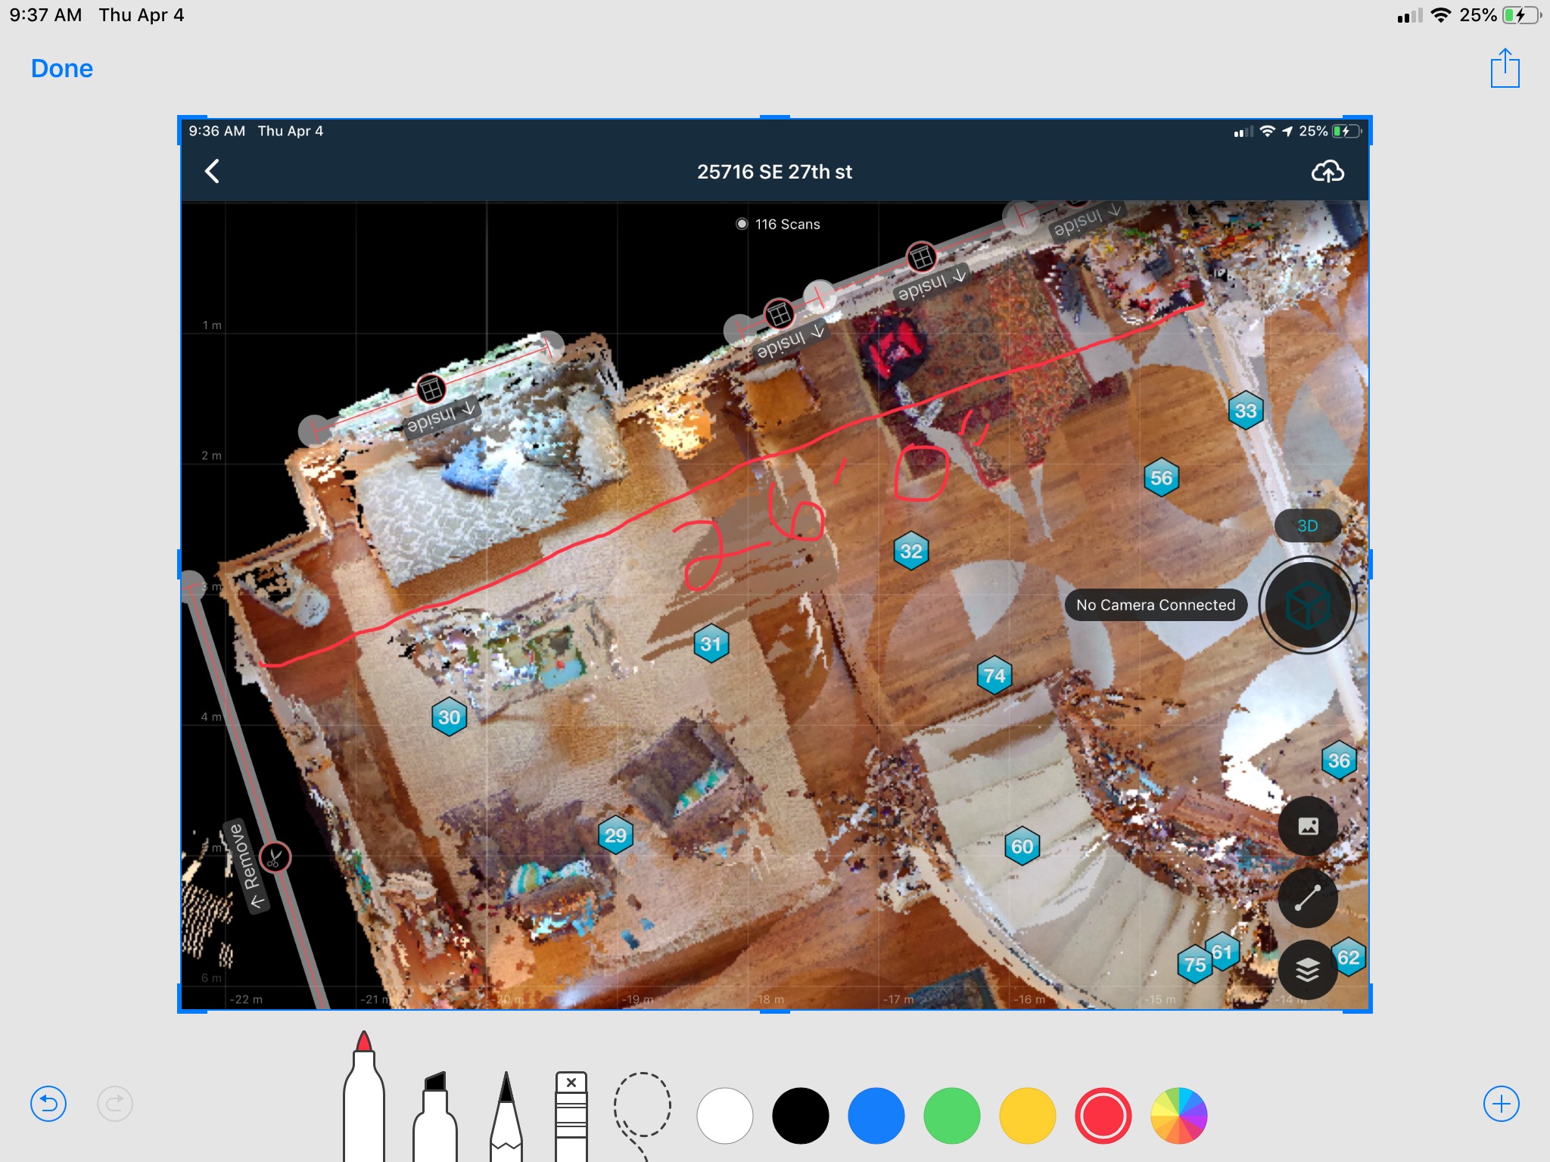Open the plus add-annotation menu
The image size is (1550, 1162).
pos(1502,1104)
